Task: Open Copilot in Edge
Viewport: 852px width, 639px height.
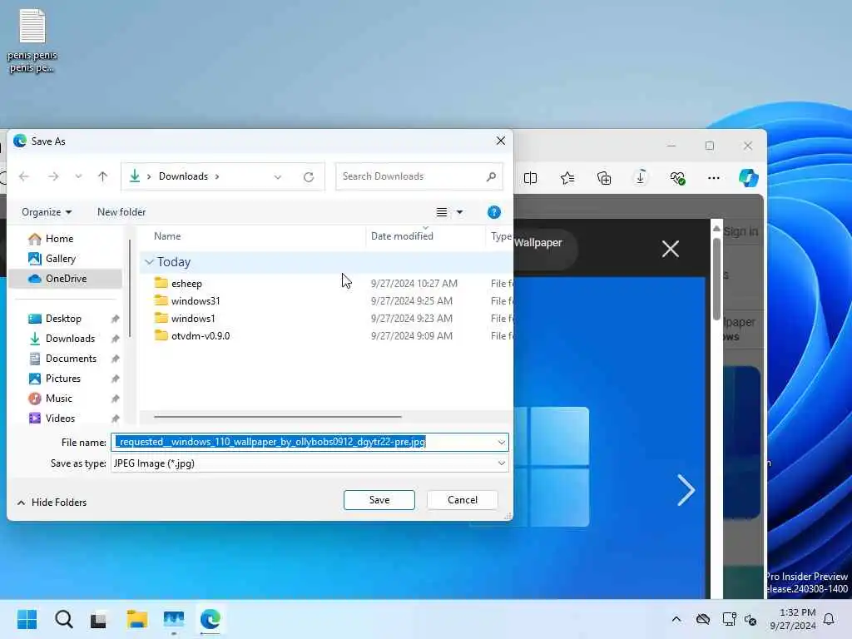Action: point(749,178)
